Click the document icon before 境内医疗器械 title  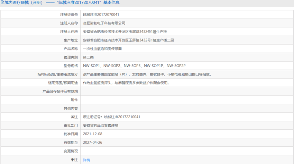(x=2, y=2)
